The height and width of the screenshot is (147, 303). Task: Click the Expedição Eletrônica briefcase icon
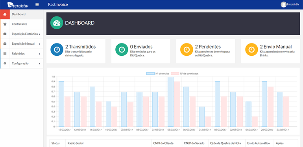point(5,34)
